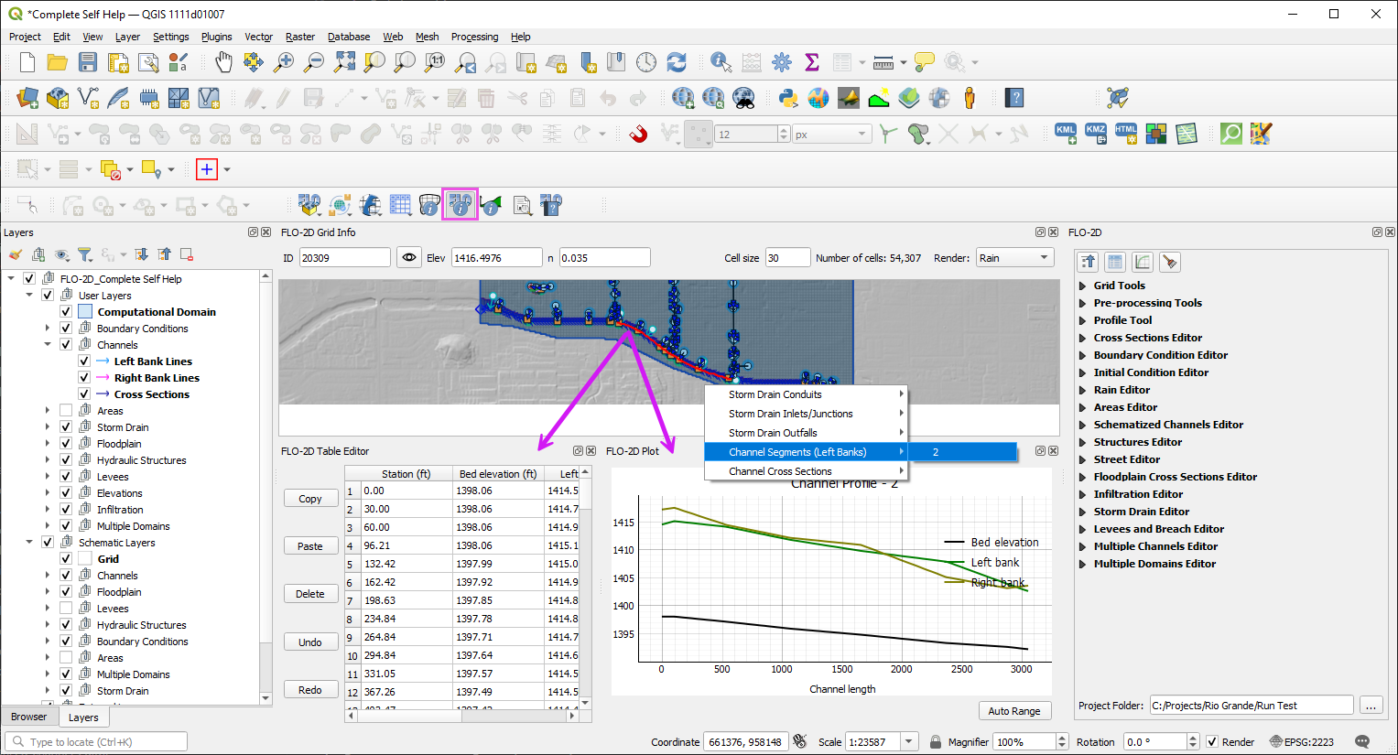The width and height of the screenshot is (1398, 755).
Task: Click the Identify Features tool
Action: [x=721, y=62]
